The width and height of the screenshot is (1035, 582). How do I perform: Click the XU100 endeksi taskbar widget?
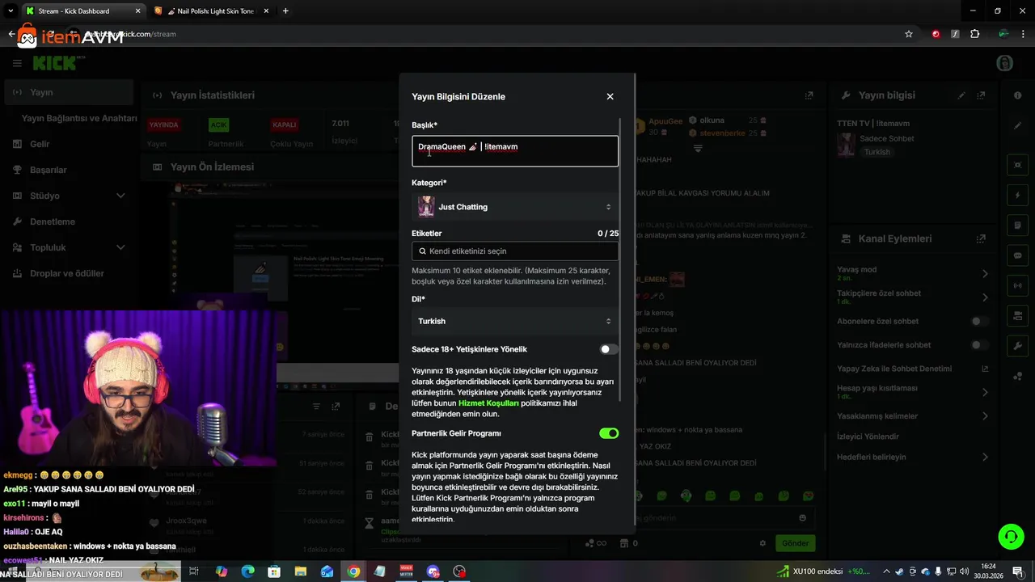pos(824,571)
